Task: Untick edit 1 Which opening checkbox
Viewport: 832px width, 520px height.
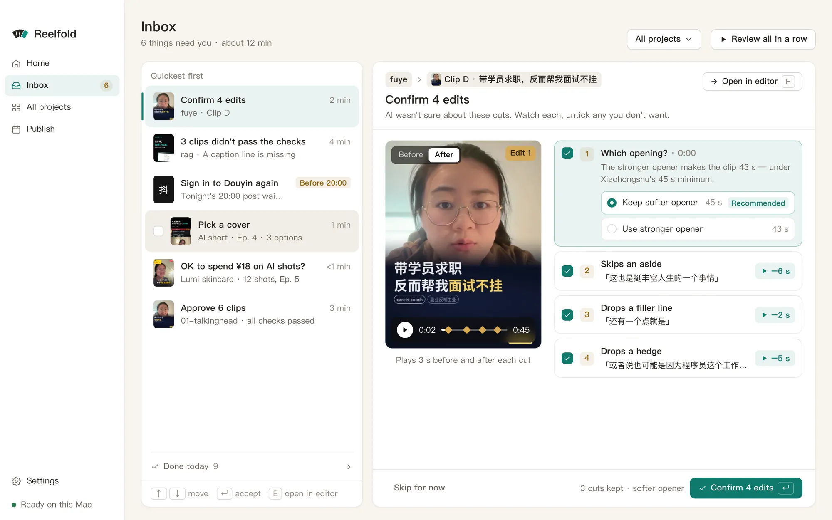Action: [x=567, y=154]
